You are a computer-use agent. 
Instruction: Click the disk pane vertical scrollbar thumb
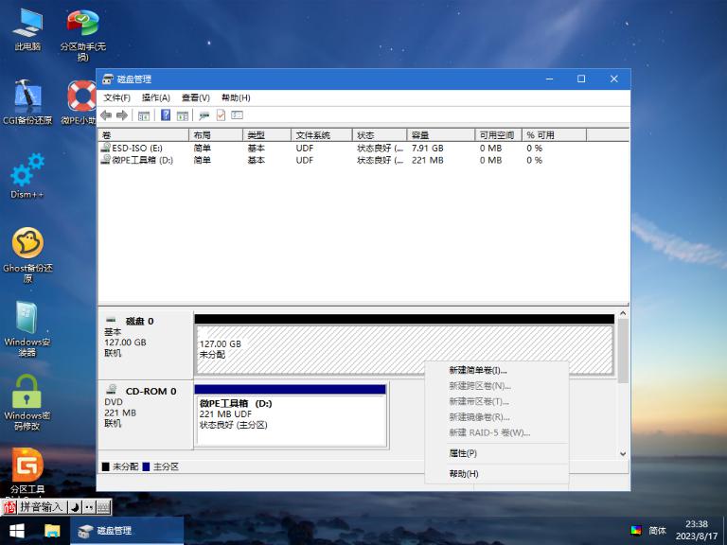(623, 350)
